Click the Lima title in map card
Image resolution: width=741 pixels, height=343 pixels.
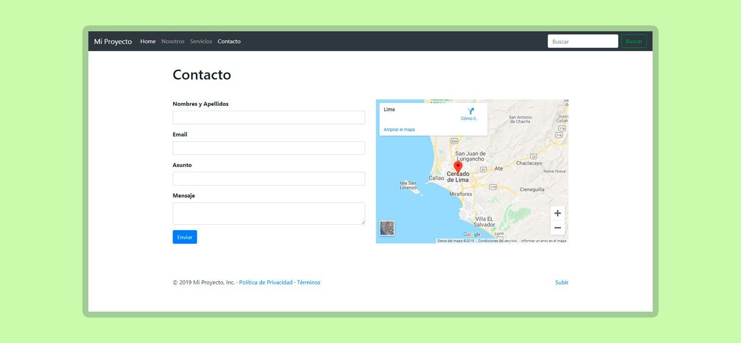389,109
